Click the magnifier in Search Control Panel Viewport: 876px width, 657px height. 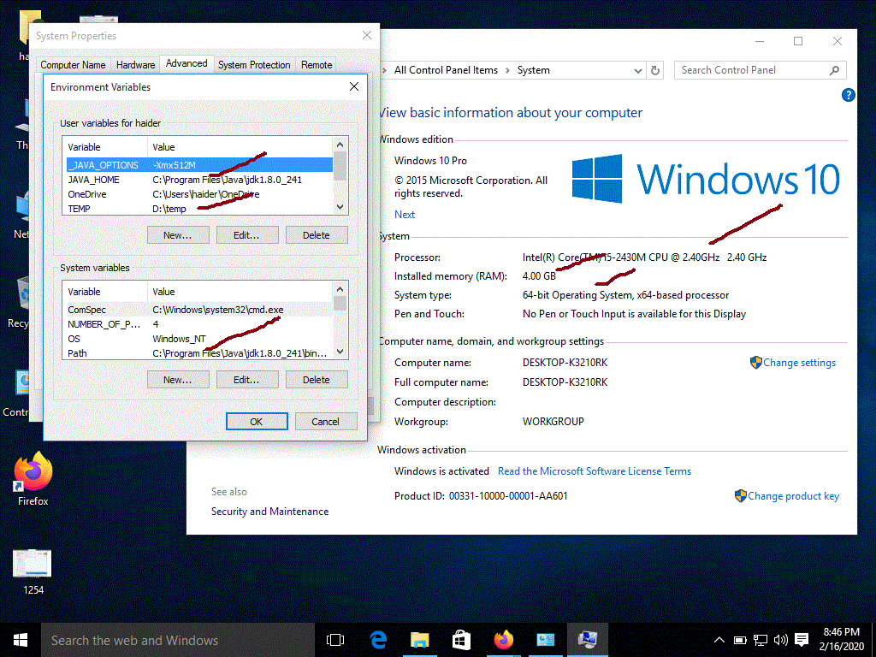tap(835, 70)
